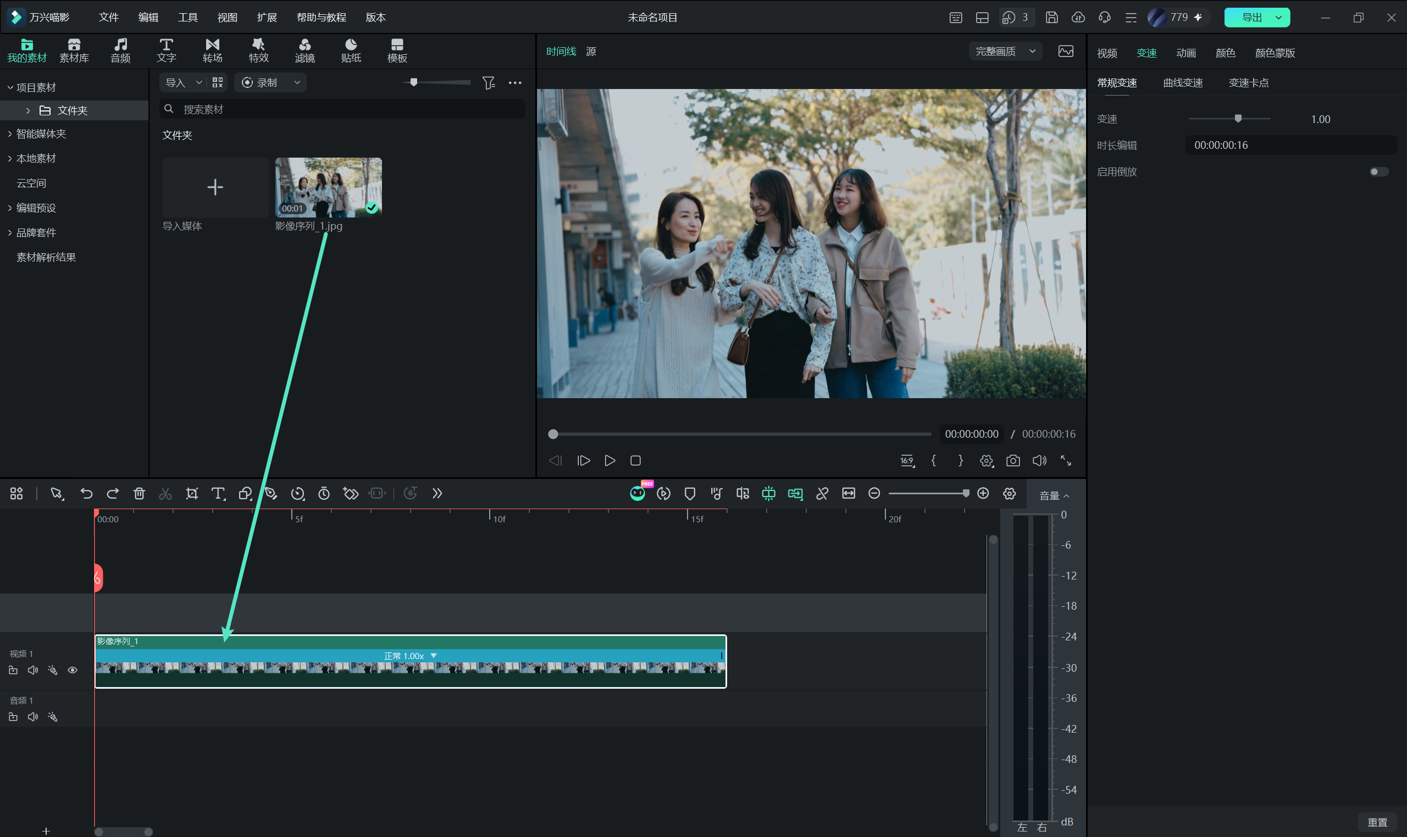Open the Effects (特效) panel
1407x837 pixels.
click(258, 50)
